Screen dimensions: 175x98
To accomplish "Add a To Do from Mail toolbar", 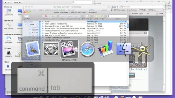I will point(102,17).
